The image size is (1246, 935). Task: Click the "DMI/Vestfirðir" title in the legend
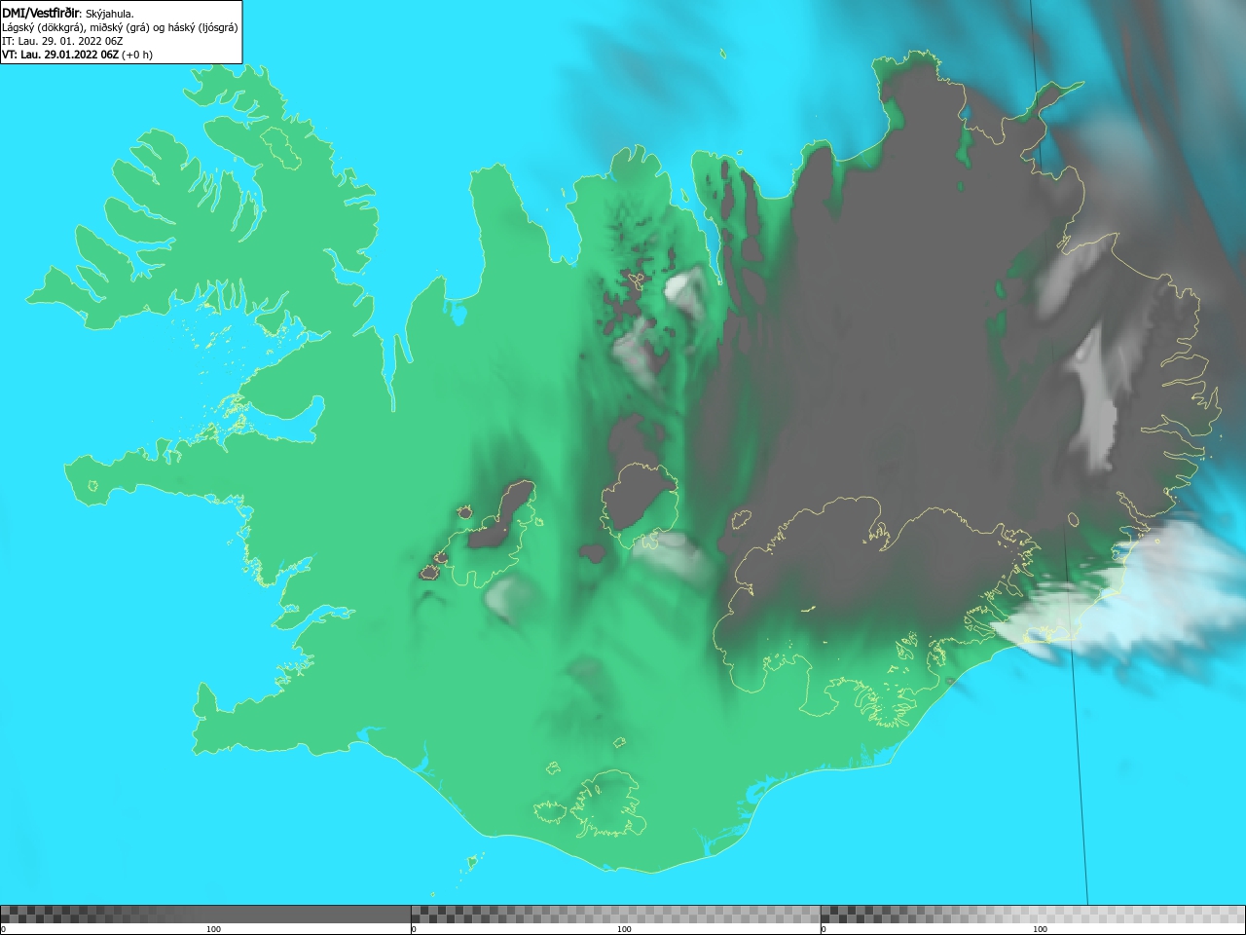tap(39, 13)
